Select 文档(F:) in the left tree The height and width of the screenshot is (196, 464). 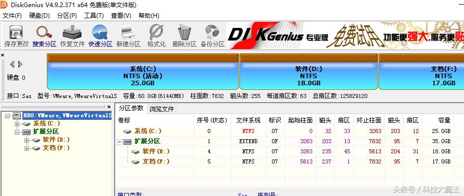tap(56, 148)
